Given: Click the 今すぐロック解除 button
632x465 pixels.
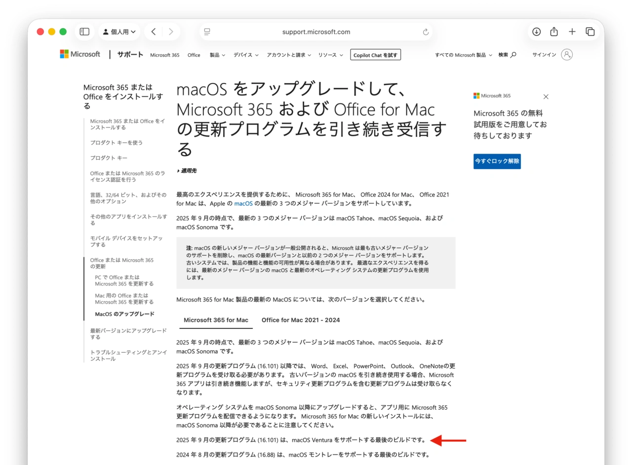Looking at the screenshot, I should pos(497,161).
